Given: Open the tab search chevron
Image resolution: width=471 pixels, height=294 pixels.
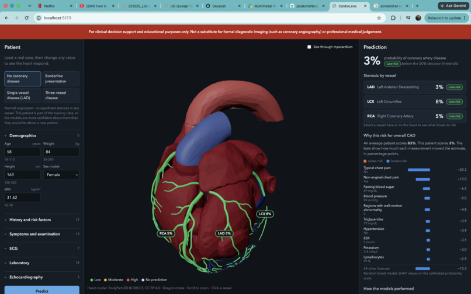Looking at the screenshot, I should [x=29, y=6].
